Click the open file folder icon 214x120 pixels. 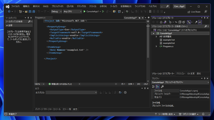(26, 12)
